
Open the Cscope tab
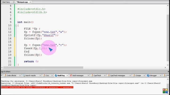(x=138, y=75)
